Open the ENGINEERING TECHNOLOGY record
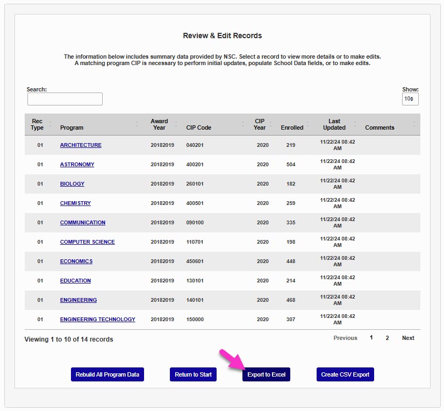The height and width of the screenshot is (411, 444). point(97,320)
